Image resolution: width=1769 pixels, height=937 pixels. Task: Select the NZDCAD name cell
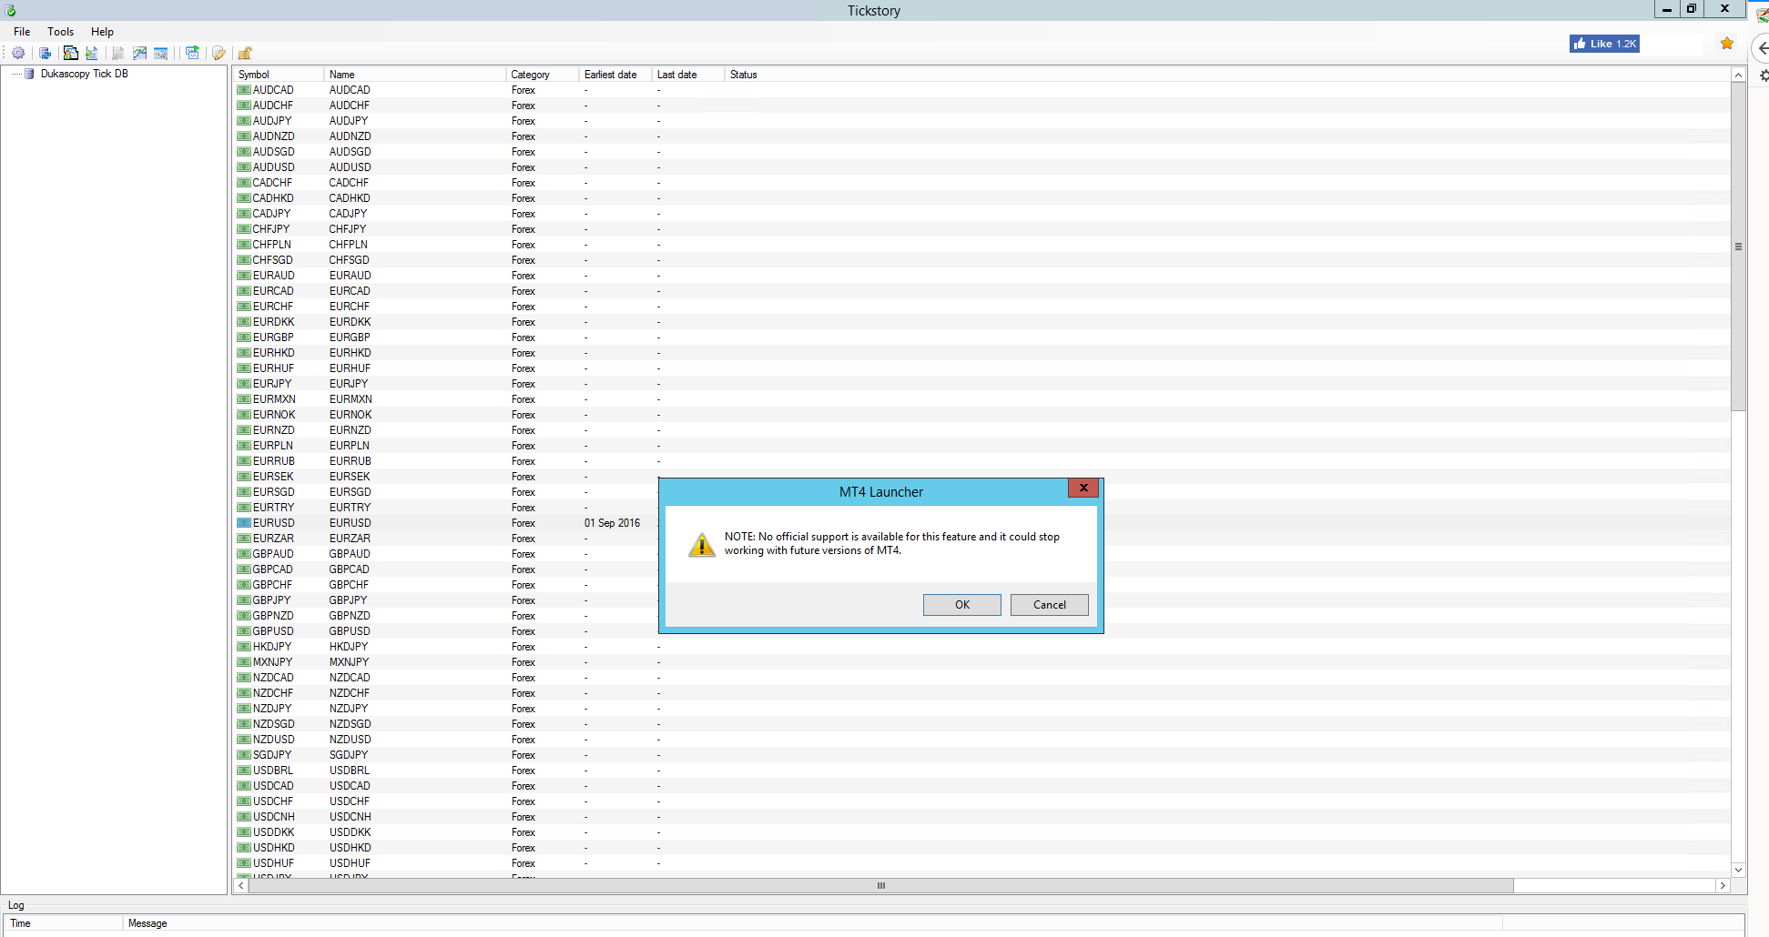350,678
